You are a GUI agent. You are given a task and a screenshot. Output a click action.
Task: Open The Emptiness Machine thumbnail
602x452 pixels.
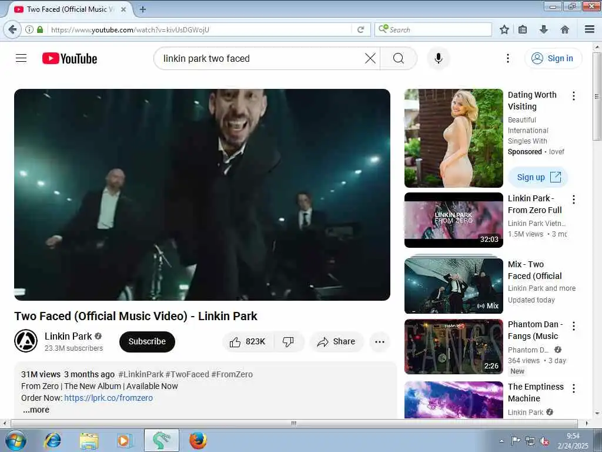(453, 400)
